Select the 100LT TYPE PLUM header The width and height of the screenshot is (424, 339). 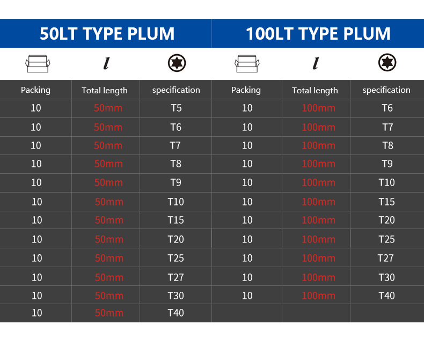coord(318,34)
